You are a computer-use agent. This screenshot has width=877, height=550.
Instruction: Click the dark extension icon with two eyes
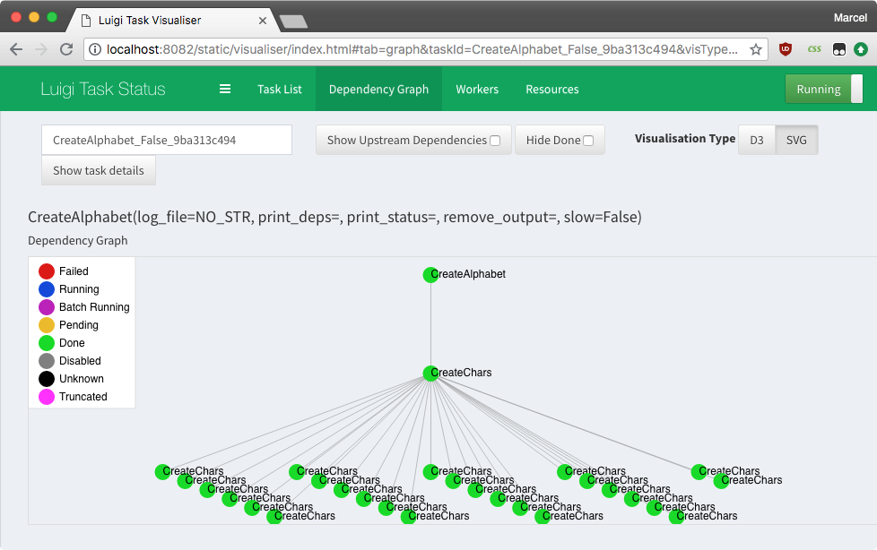839,50
